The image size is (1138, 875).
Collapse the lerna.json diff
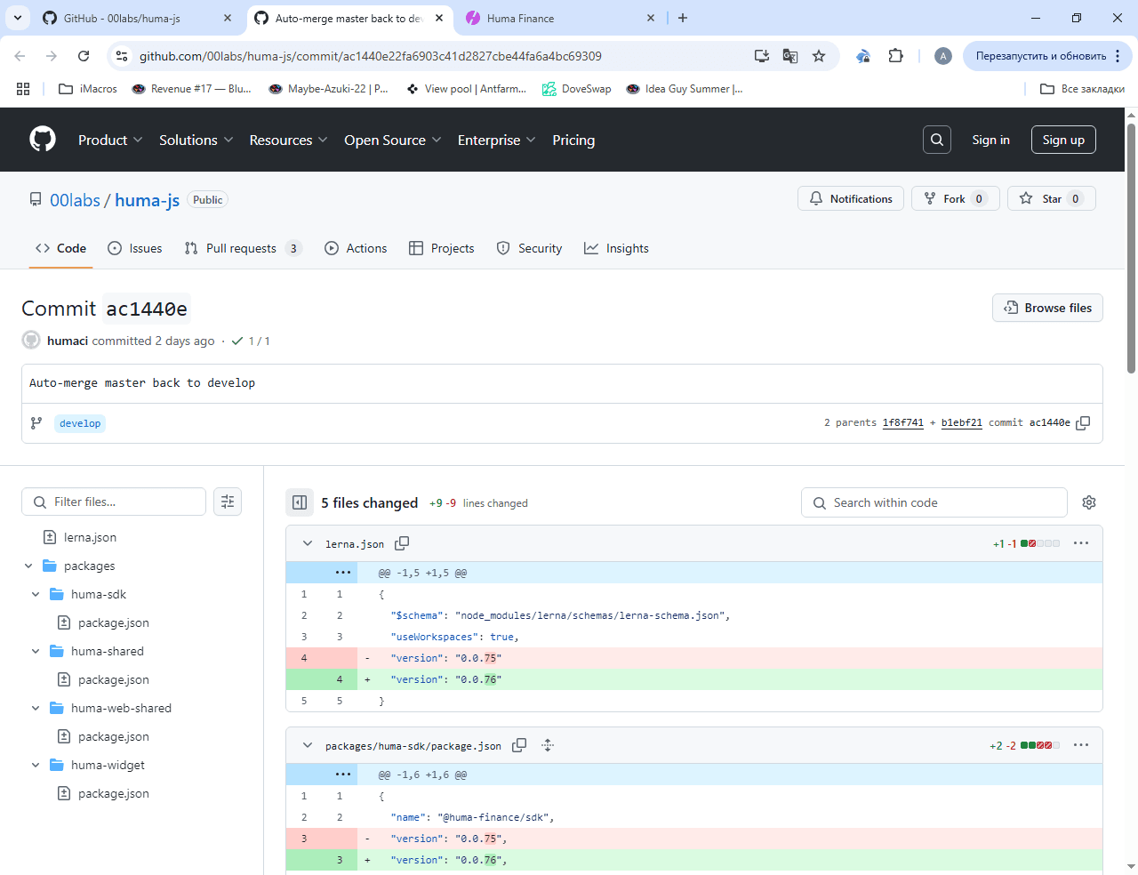tap(308, 543)
